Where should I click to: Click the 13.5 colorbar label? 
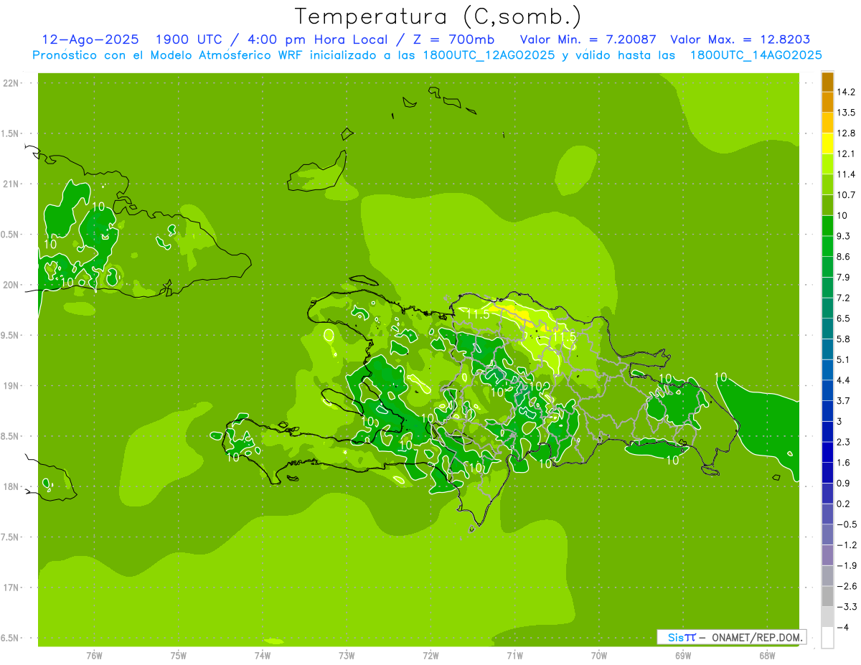[846, 113]
